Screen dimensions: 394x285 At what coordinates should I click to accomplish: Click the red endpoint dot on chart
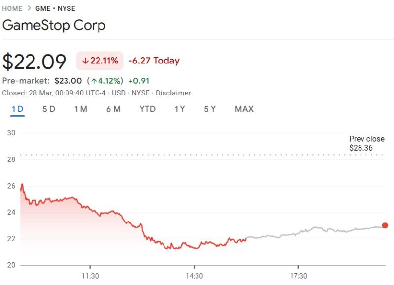click(x=385, y=225)
